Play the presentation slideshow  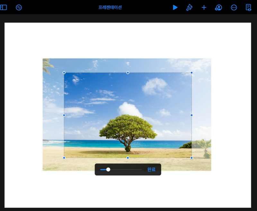(175, 7)
